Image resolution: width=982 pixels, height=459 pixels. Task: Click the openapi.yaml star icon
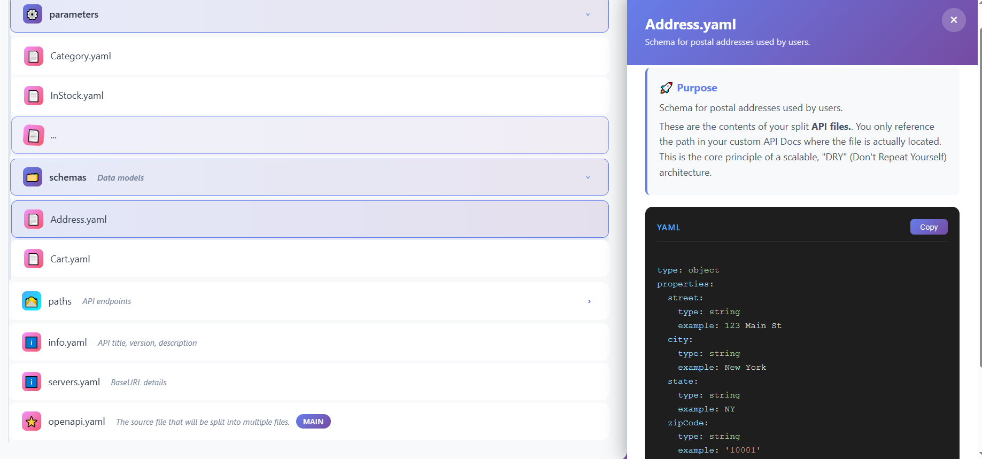pyautogui.click(x=32, y=422)
